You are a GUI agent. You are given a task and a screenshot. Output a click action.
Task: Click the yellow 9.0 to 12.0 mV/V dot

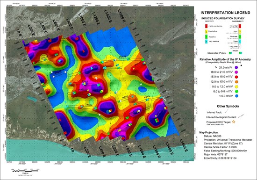(x=236, y=86)
